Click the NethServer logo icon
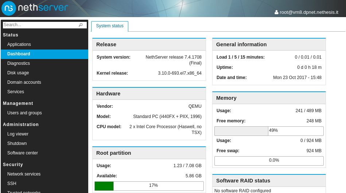 [9, 8]
